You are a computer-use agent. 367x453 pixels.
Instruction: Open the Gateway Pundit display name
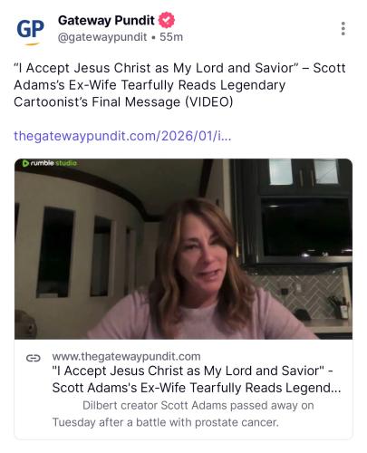106,21
